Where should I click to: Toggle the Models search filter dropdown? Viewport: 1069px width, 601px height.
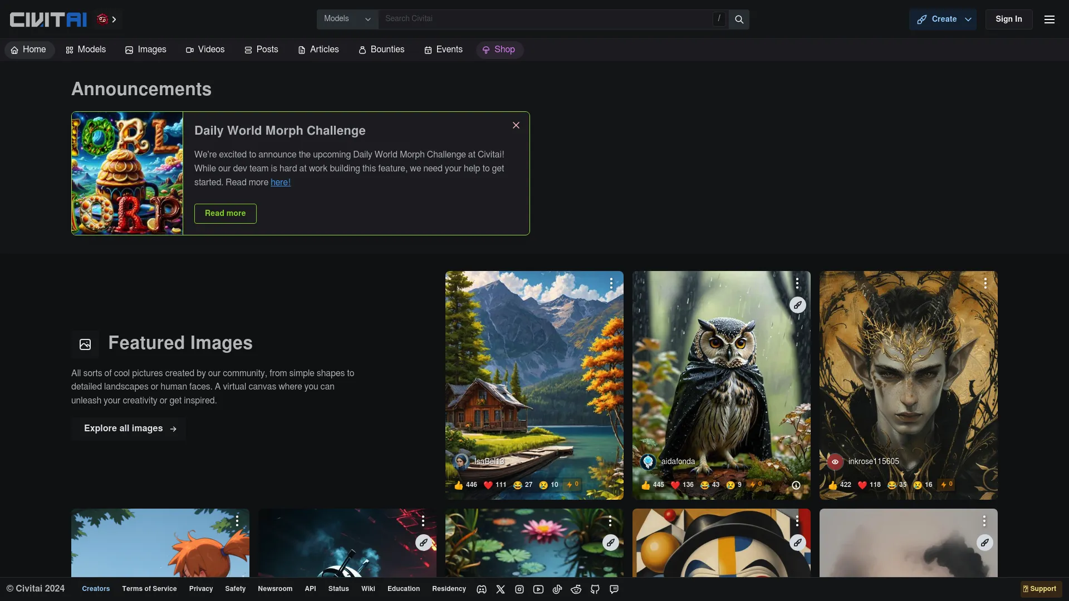click(367, 19)
